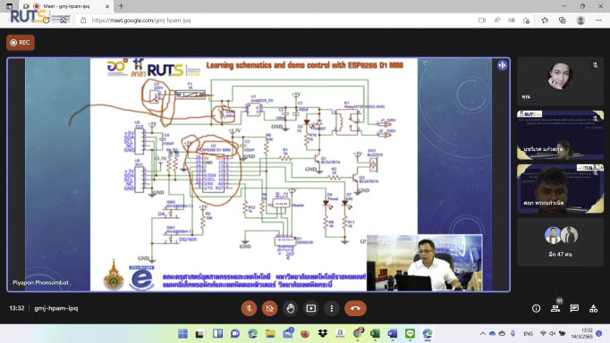Open a new browser tab
Viewport: 610px width, 343px height.
click(x=121, y=6)
